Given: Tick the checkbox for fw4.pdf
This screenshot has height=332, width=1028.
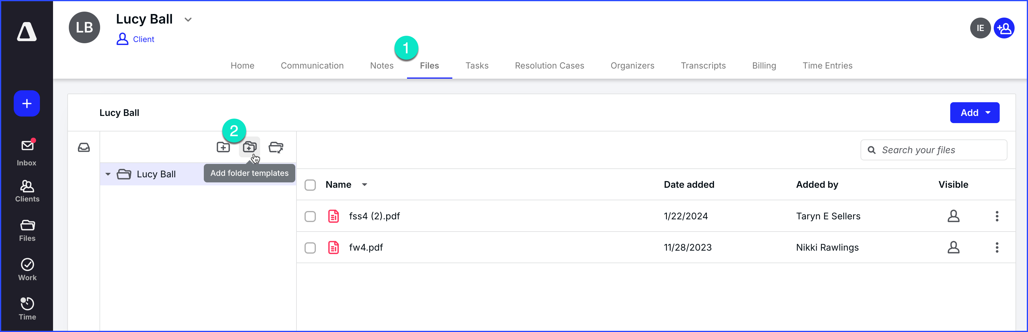Looking at the screenshot, I should click(310, 248).
